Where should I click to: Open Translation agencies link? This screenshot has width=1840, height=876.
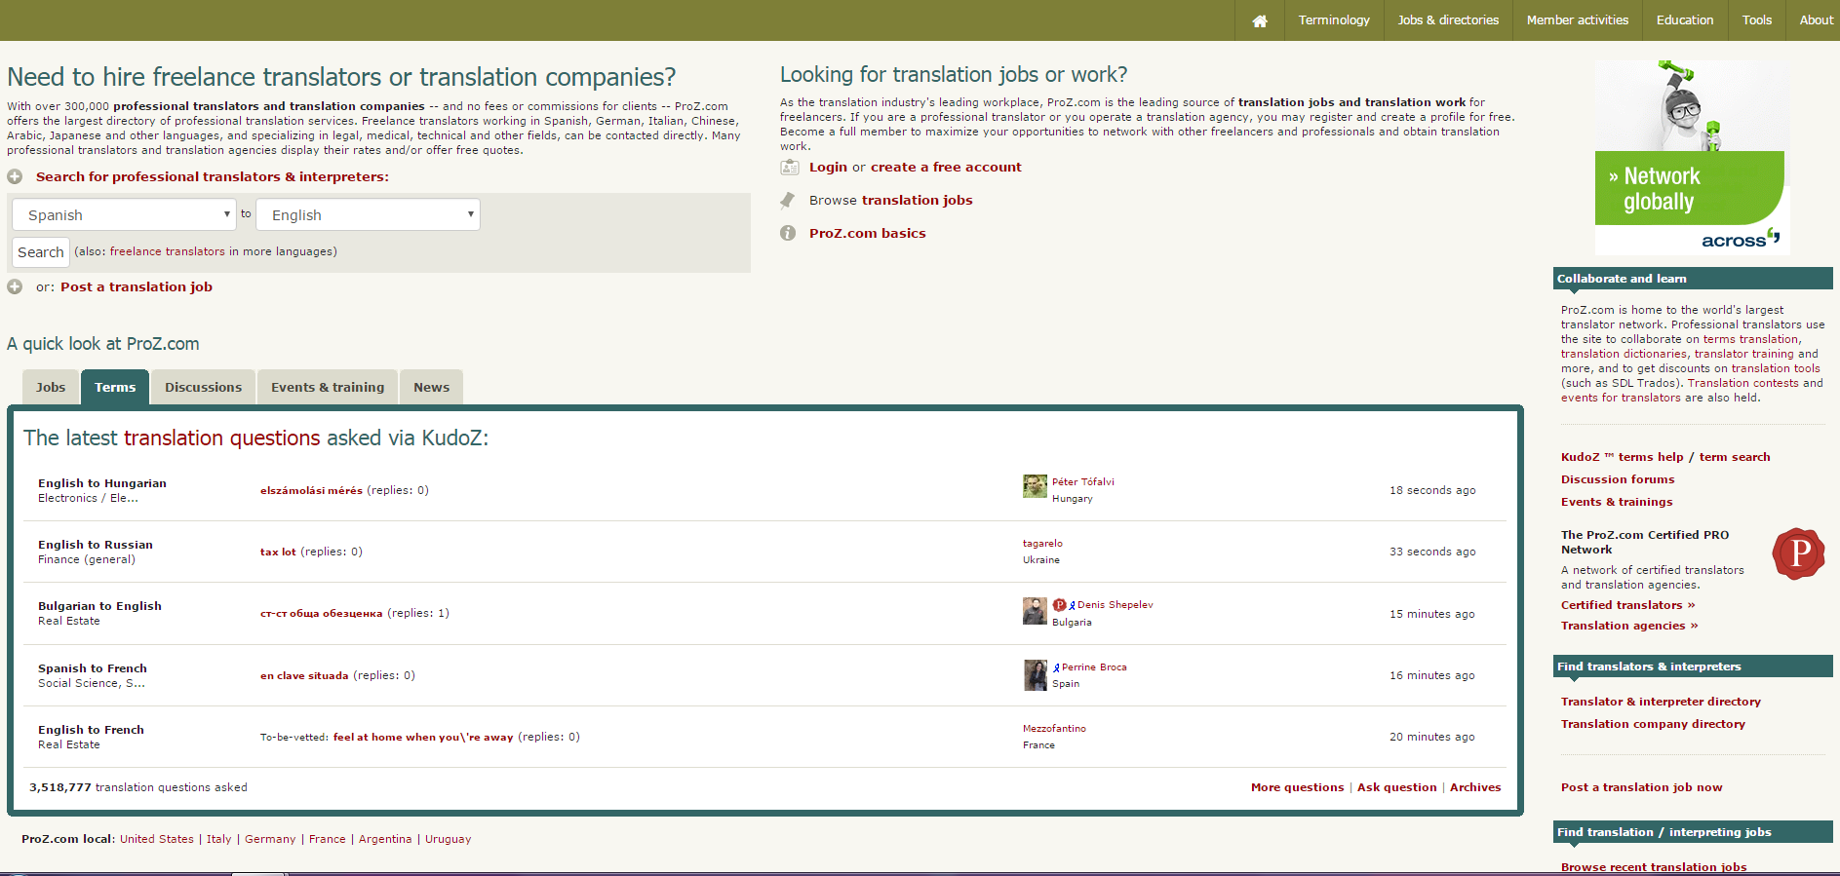click(x=1629, y=626)
